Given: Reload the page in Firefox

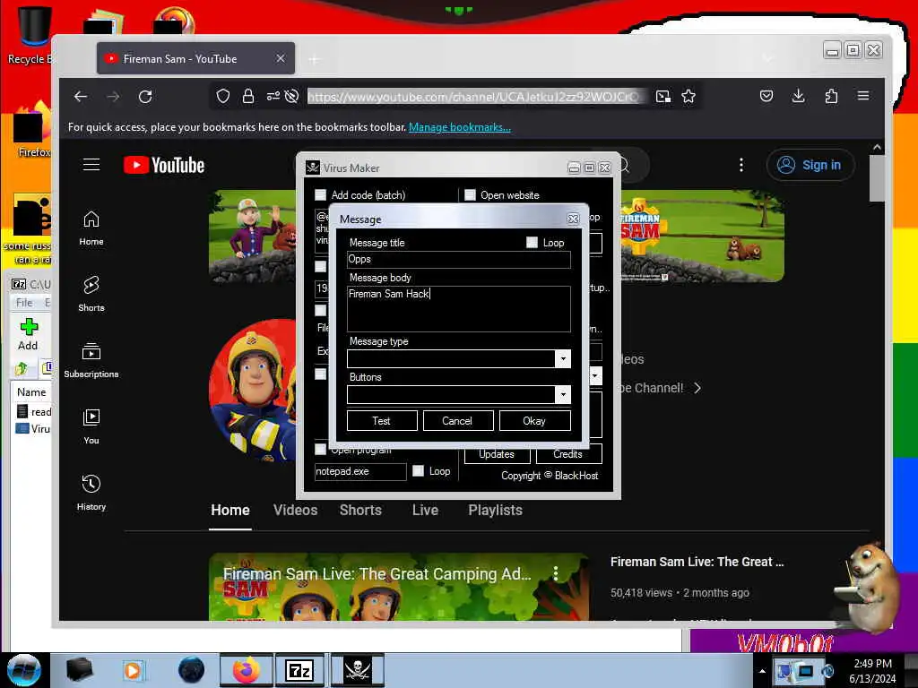Looking at the screenshot, I should pyautogui.click(x=145, y=97).
